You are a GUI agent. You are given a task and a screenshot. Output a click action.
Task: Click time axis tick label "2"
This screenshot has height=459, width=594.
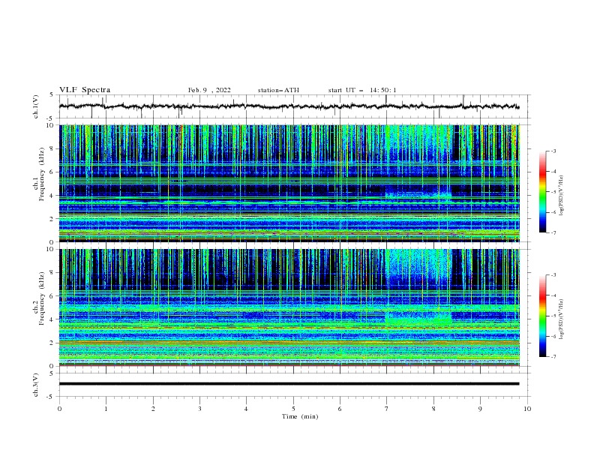coord(153,409)
